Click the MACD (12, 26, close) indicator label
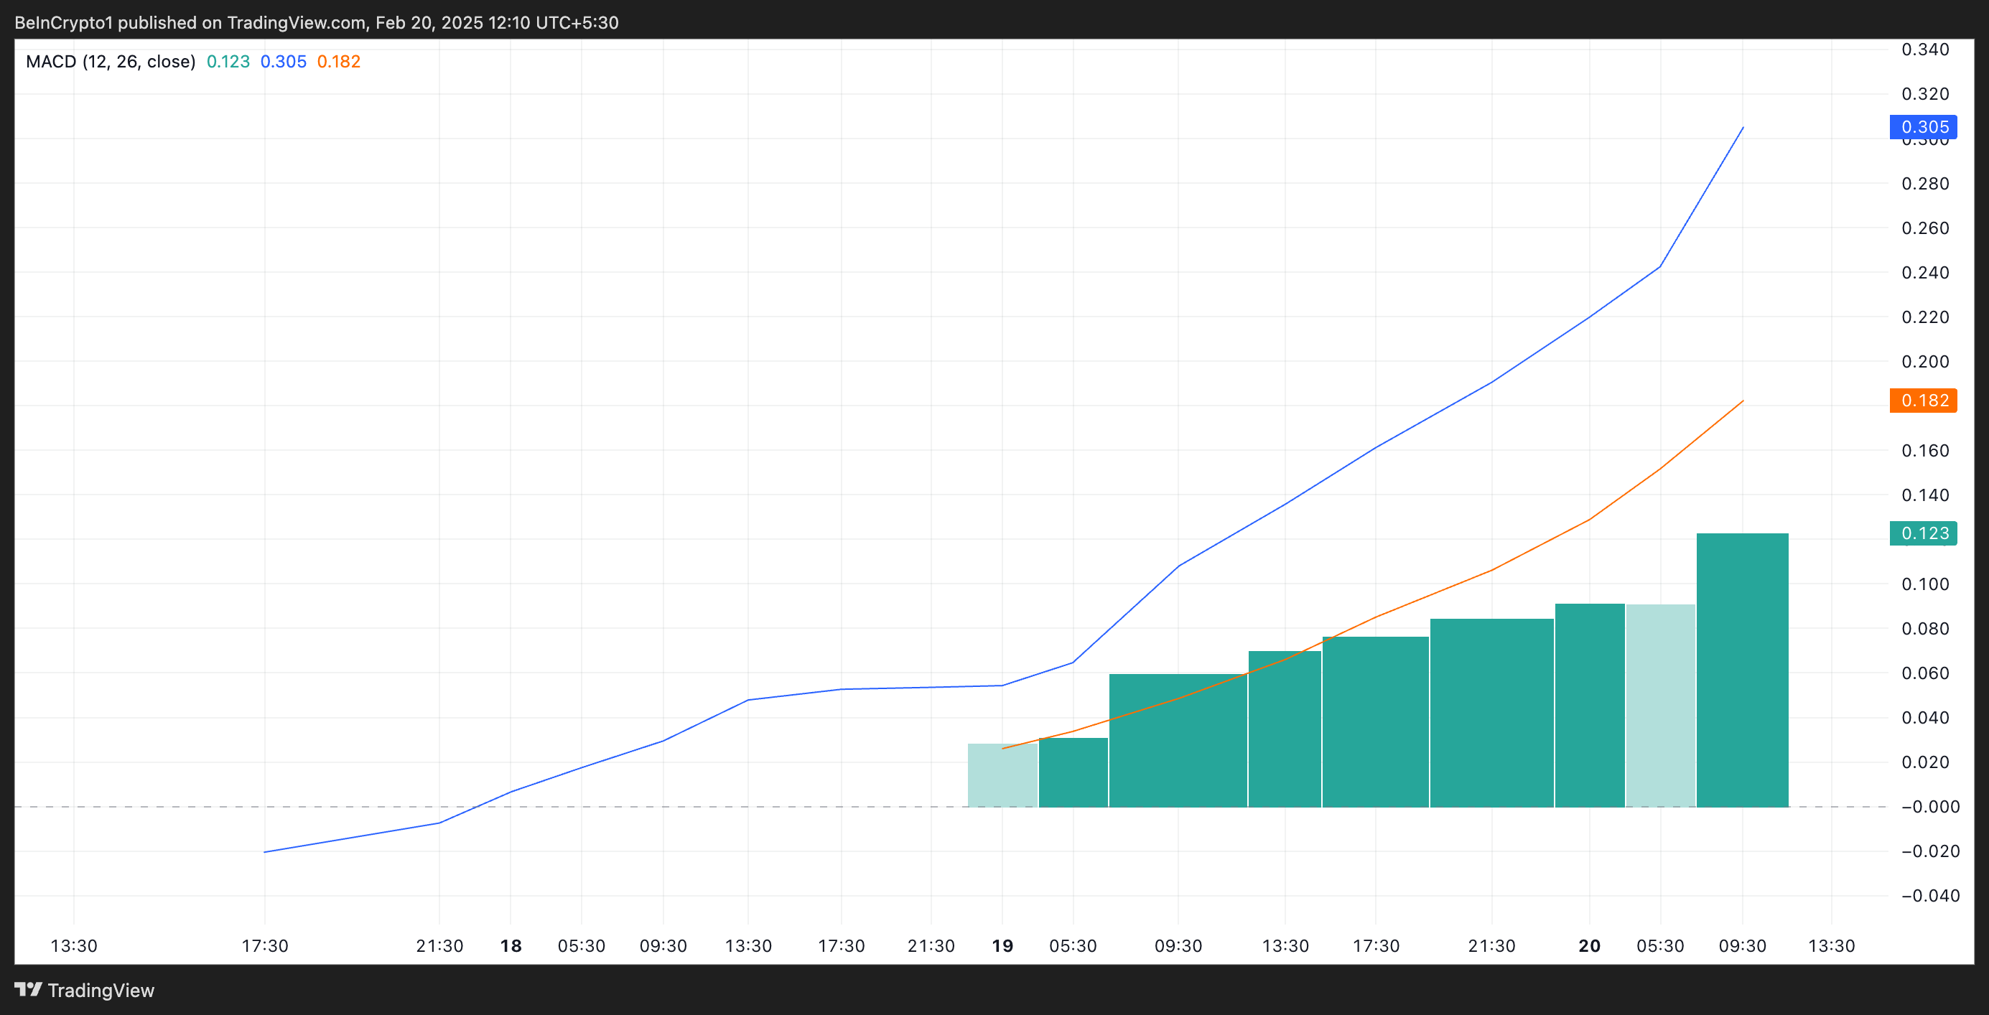The image size is (1989, 1015). pyautogui.click(x=111, y=62)
